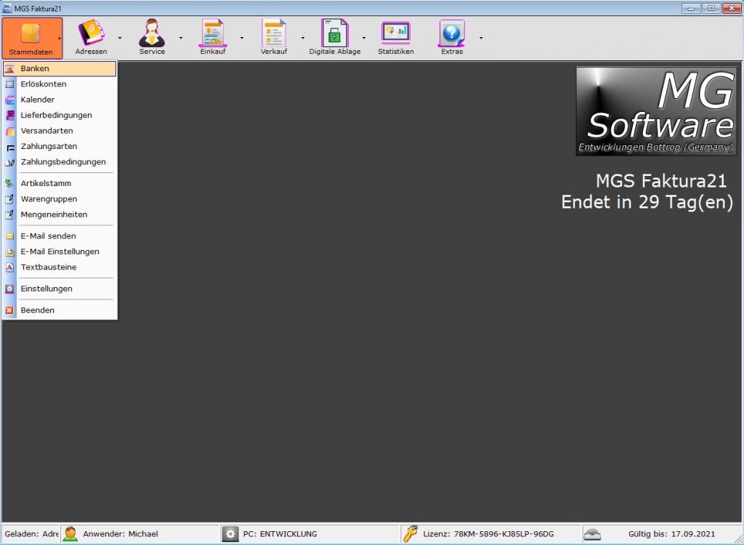
Task: Click the Stammdaten toolbar icon
Action: click(31, 33)
